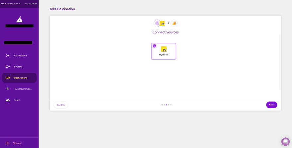Click the sail logo atop the sidebar

point(19,19)
